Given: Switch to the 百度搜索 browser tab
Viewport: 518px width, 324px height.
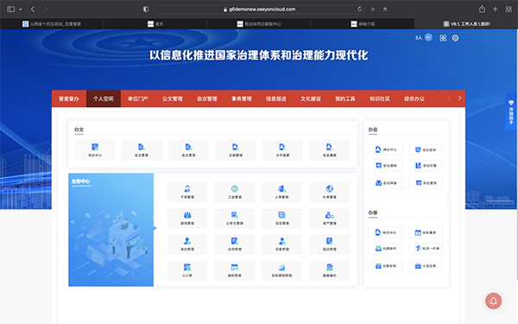Looking at the screenshot, I should click(x=52, y=24).
